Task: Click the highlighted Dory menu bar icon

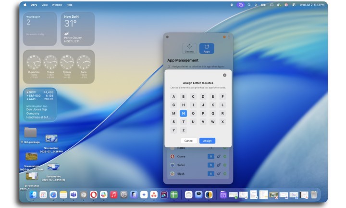Action: coord(241,5)
